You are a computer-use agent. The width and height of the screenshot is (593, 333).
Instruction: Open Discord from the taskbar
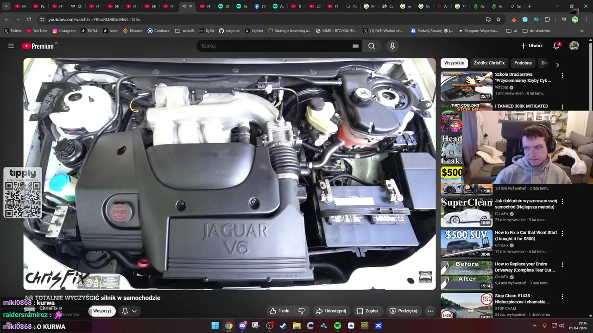tap(242, 326)
